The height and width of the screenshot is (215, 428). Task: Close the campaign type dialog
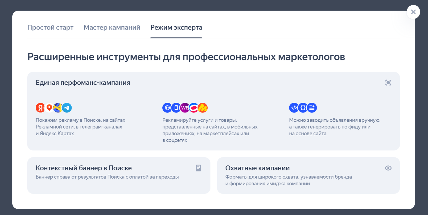413,12
